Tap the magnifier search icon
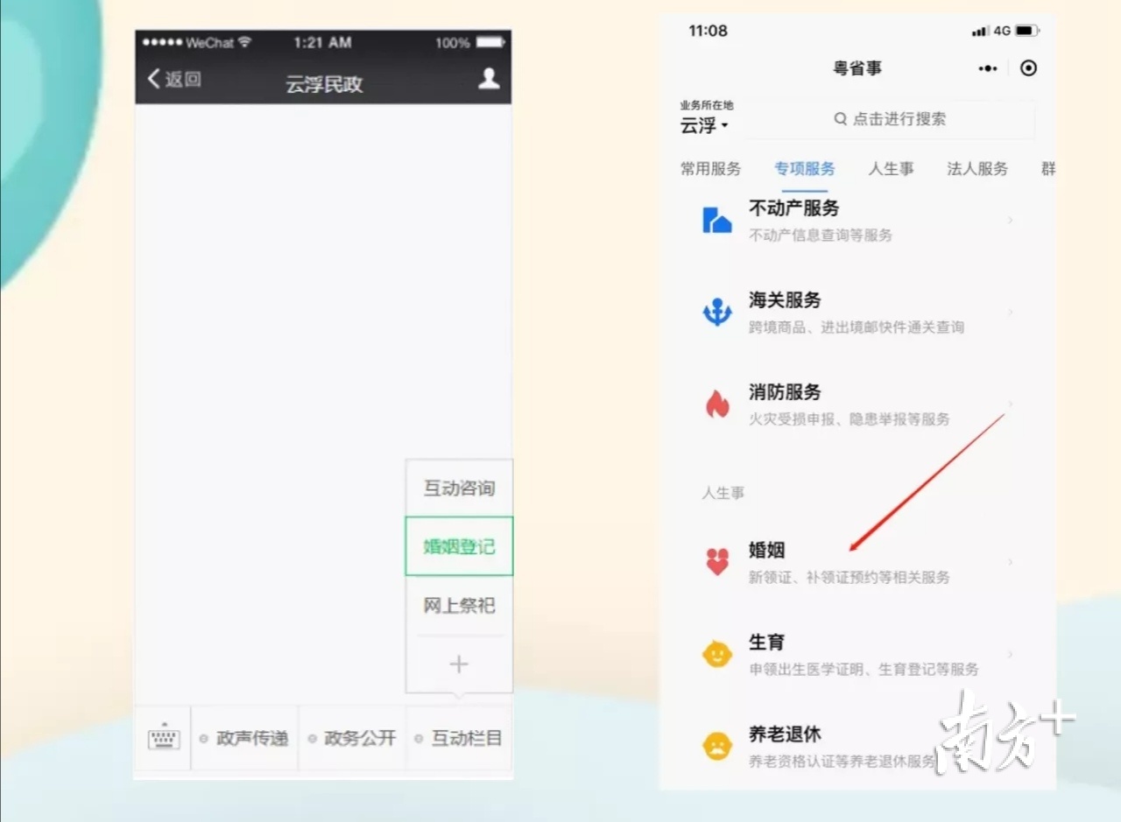This screenshot has width=1121, height=822. [x=841, y=119]
